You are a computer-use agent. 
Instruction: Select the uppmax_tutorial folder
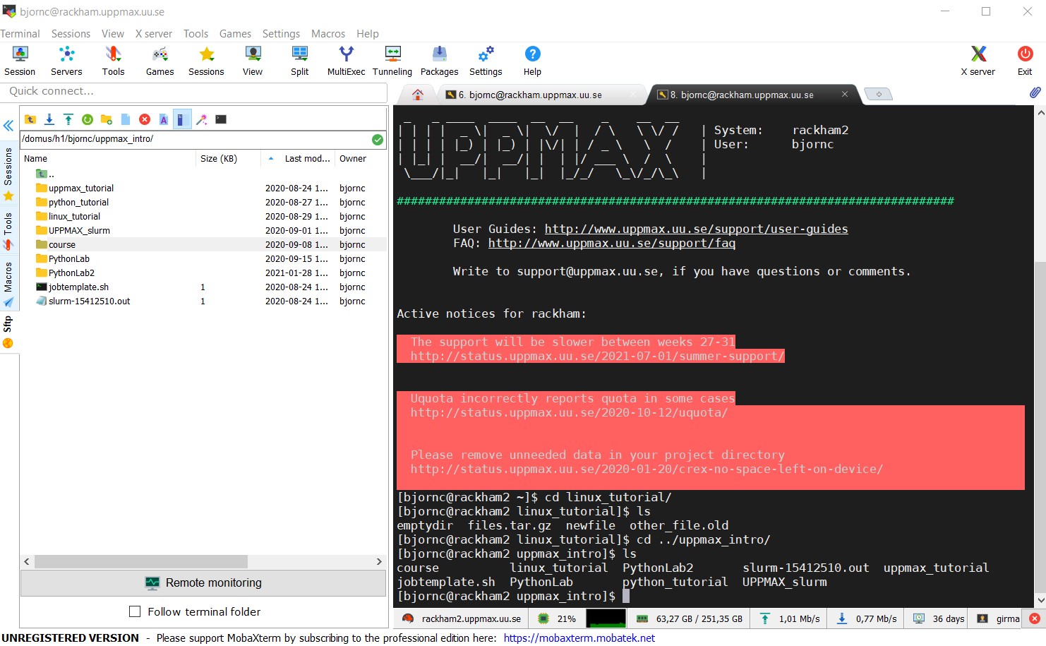tap(81, 188)
